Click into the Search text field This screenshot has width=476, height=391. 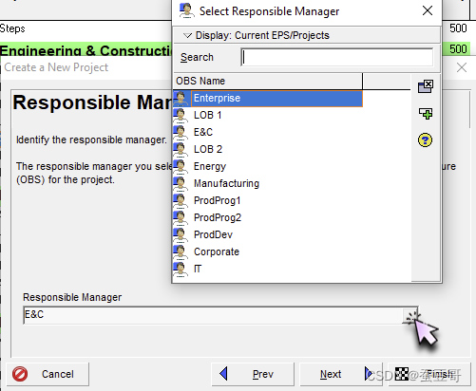pyautogui.click(x=337, y=57)
